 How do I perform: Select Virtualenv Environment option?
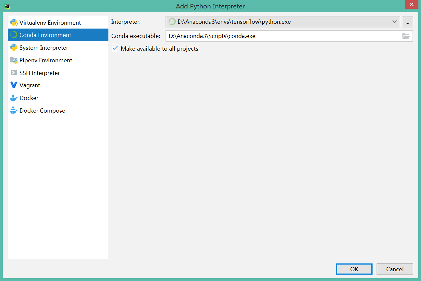(x=58, y=22)
